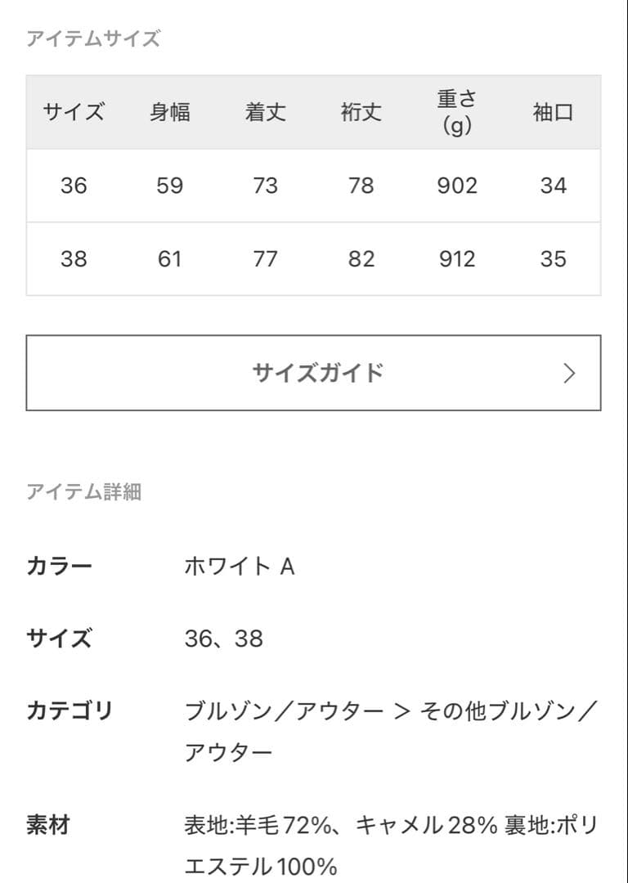Select size 38 in the size table

click(x=74, y=260)
